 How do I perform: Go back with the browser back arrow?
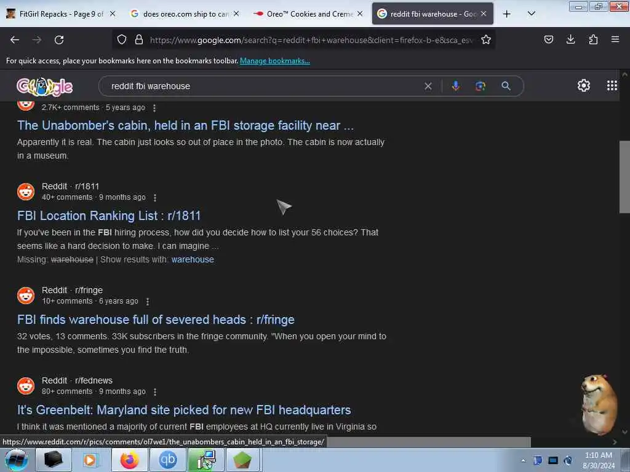(15, 40)
